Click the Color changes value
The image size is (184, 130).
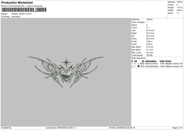pos(147,22)
